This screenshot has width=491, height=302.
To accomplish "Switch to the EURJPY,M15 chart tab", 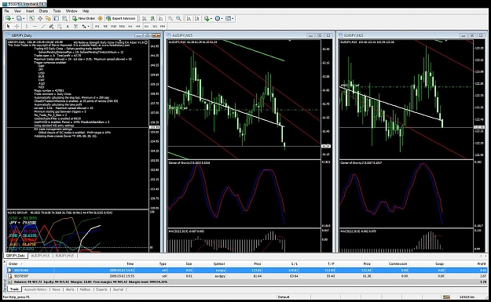I will [65, 256].
